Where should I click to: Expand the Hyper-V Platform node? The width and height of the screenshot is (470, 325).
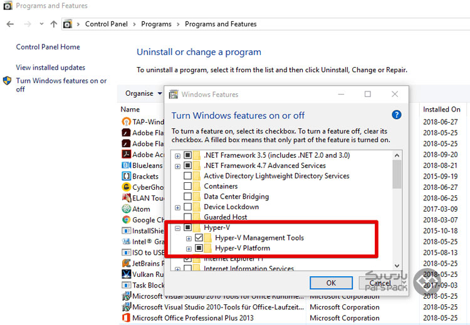pos(189,249)
